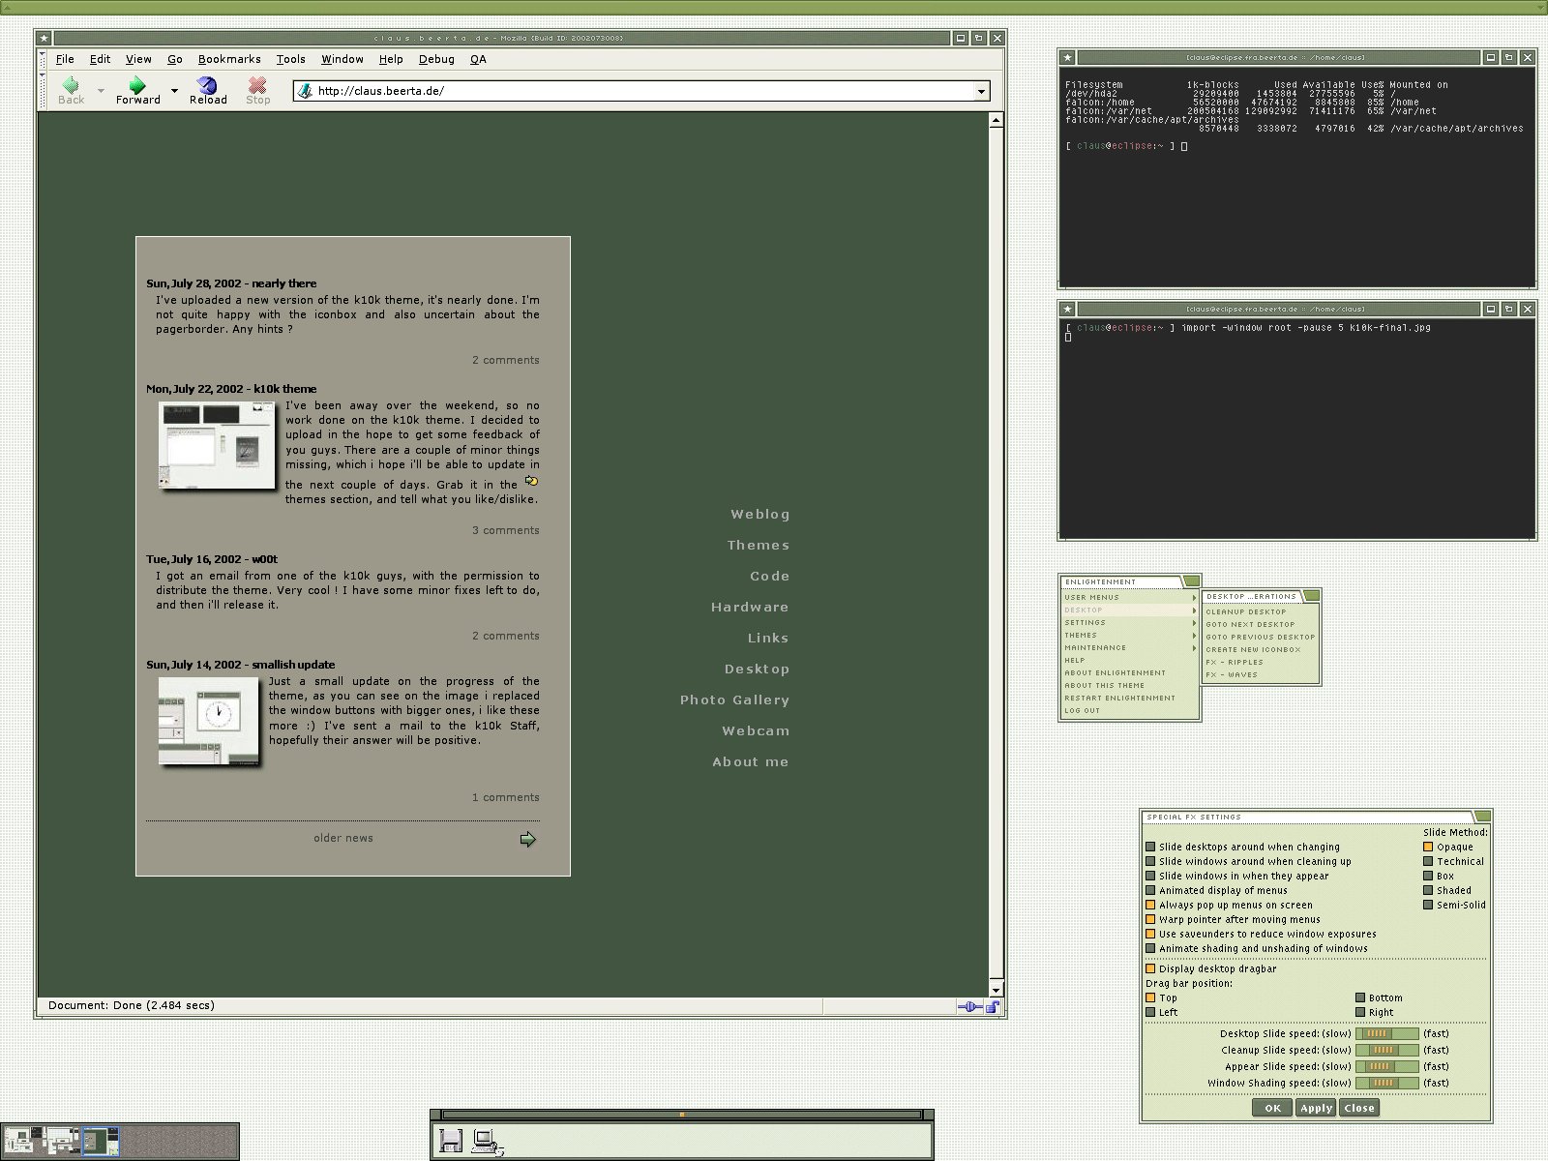This screenshot has width=1548, height=1161.
Task: Open the Photo Gallery link
Action: tap(734, 700)
